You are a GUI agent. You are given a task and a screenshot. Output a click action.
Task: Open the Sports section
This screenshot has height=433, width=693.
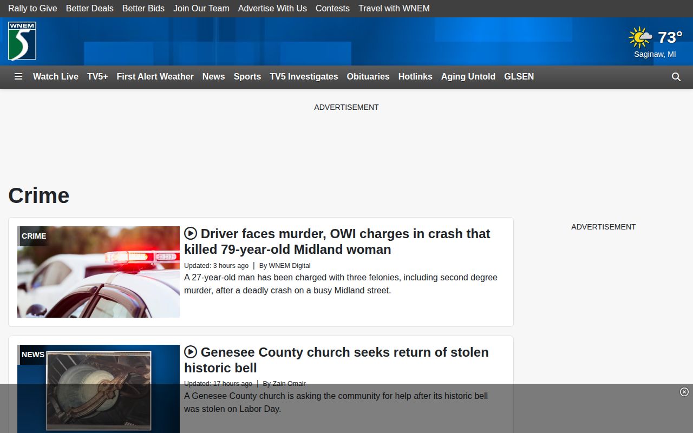point(247,77)
